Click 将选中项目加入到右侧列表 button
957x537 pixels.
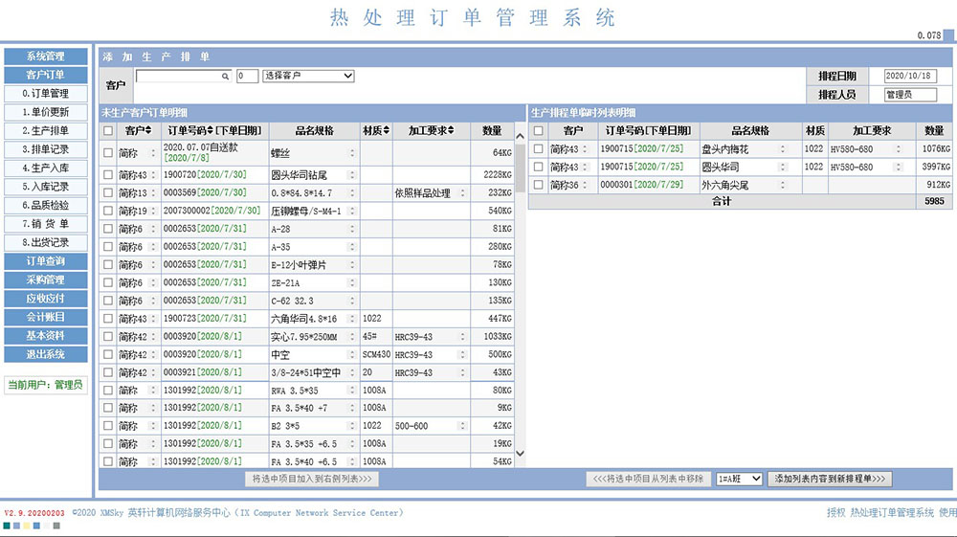pyautogui.click(x=312, y=479)
